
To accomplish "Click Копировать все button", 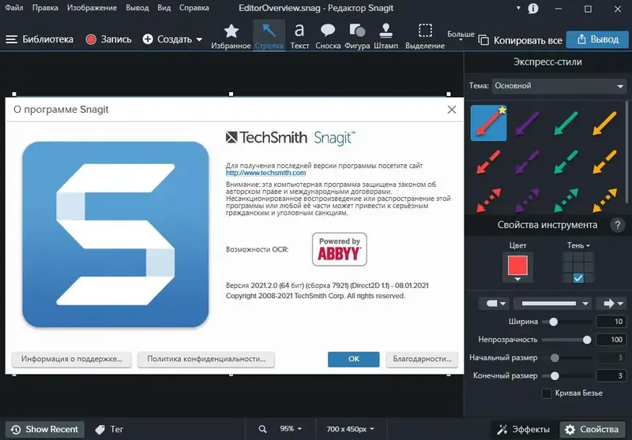I will point(521,40).
